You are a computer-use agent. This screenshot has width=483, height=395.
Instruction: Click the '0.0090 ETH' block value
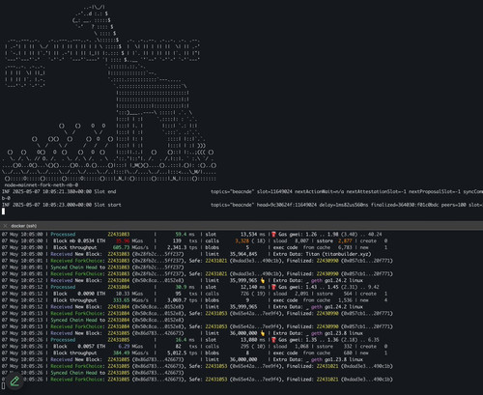92,294
